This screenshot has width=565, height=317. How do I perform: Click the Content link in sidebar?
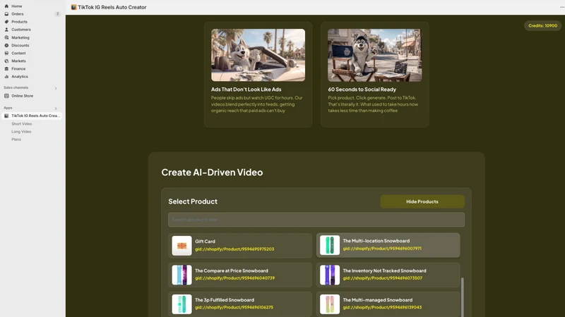click(x=18, y=54)
